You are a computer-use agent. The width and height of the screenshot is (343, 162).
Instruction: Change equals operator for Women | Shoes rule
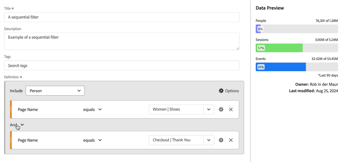[x=93, y=109]
